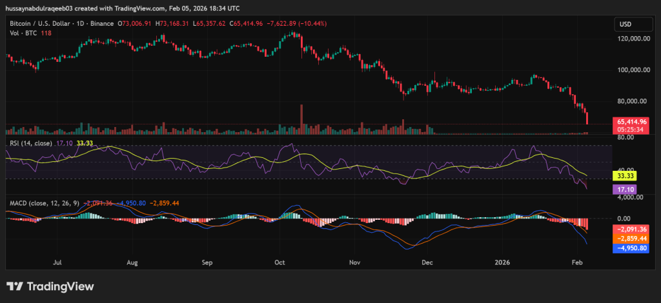Click the purple 17.10 RSI value tag
The height and width of the screenshot is (303, 661).
point(624,190)
